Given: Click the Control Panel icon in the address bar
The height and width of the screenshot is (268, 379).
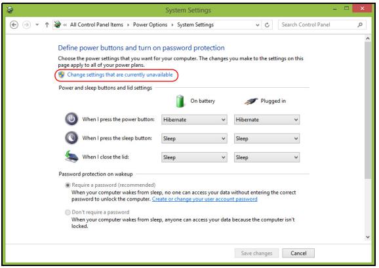Looking at the screenshot, I should tap(58, 24).
